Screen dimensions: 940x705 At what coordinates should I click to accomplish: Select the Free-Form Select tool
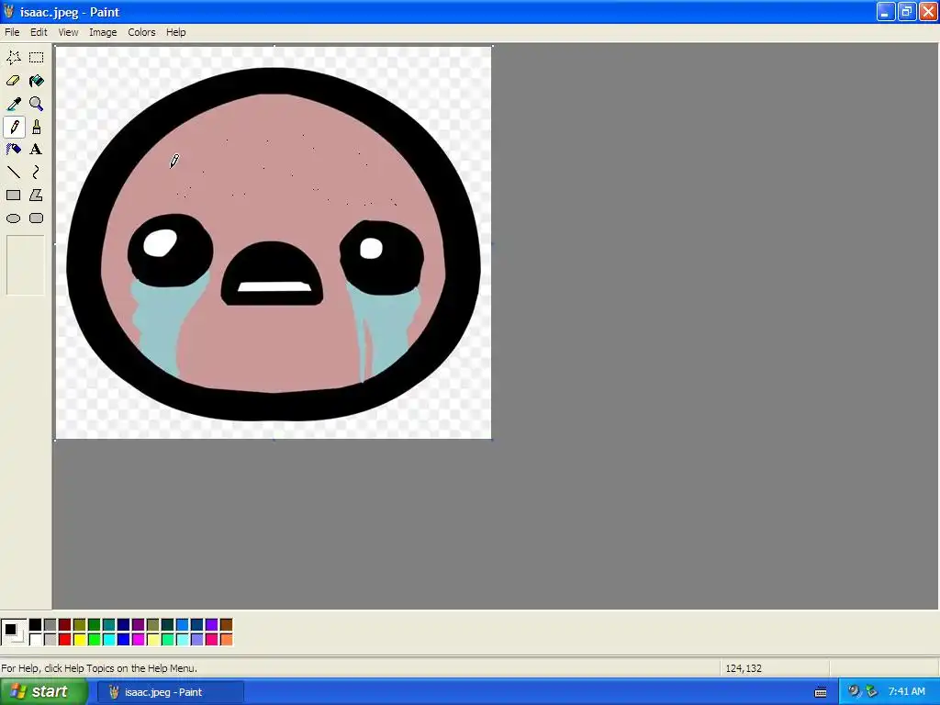pyautogui.click(x=13, y=58)
